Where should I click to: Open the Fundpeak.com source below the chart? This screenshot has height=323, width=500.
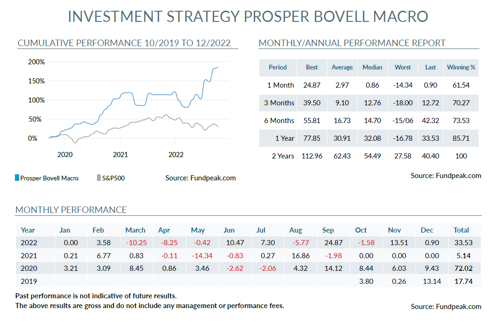pyautogui.click(x=201, y=178)
